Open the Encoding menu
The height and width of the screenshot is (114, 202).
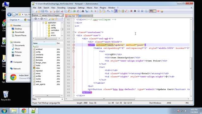(61, 8)
